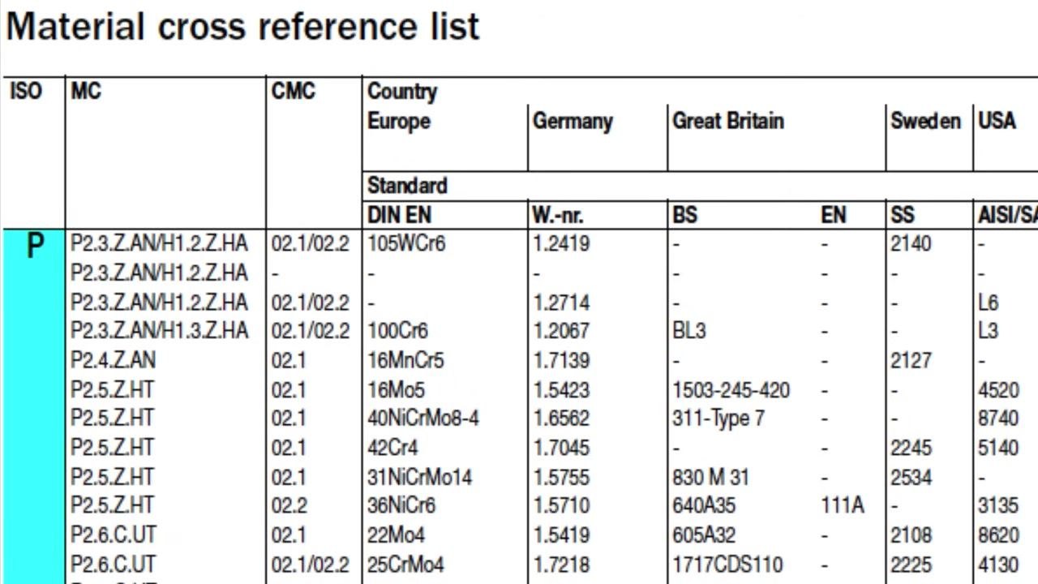Click the 1717CDS110 BS entry
Screen dimensions: 1038x584
(729, 564)
